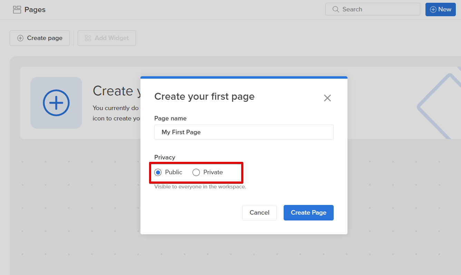The width and height of the screenshot is (461, 275).
Task: Click the magnifier icon in the search bar
Action: 335,9
